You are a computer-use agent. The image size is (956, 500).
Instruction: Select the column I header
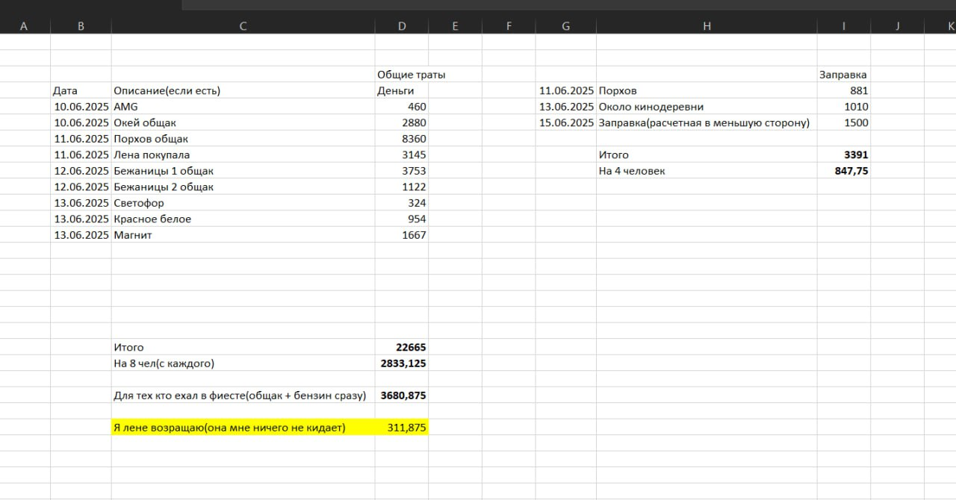point(843,26)
